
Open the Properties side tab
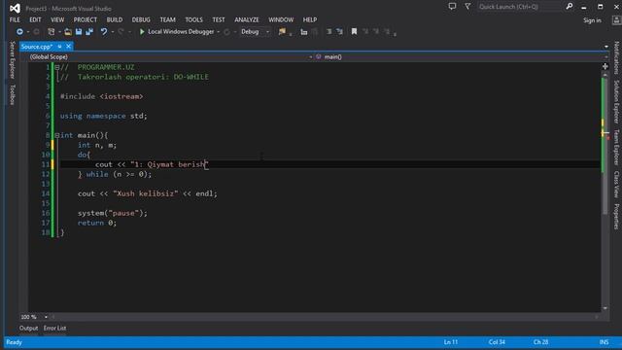click(x=616, y=216)
